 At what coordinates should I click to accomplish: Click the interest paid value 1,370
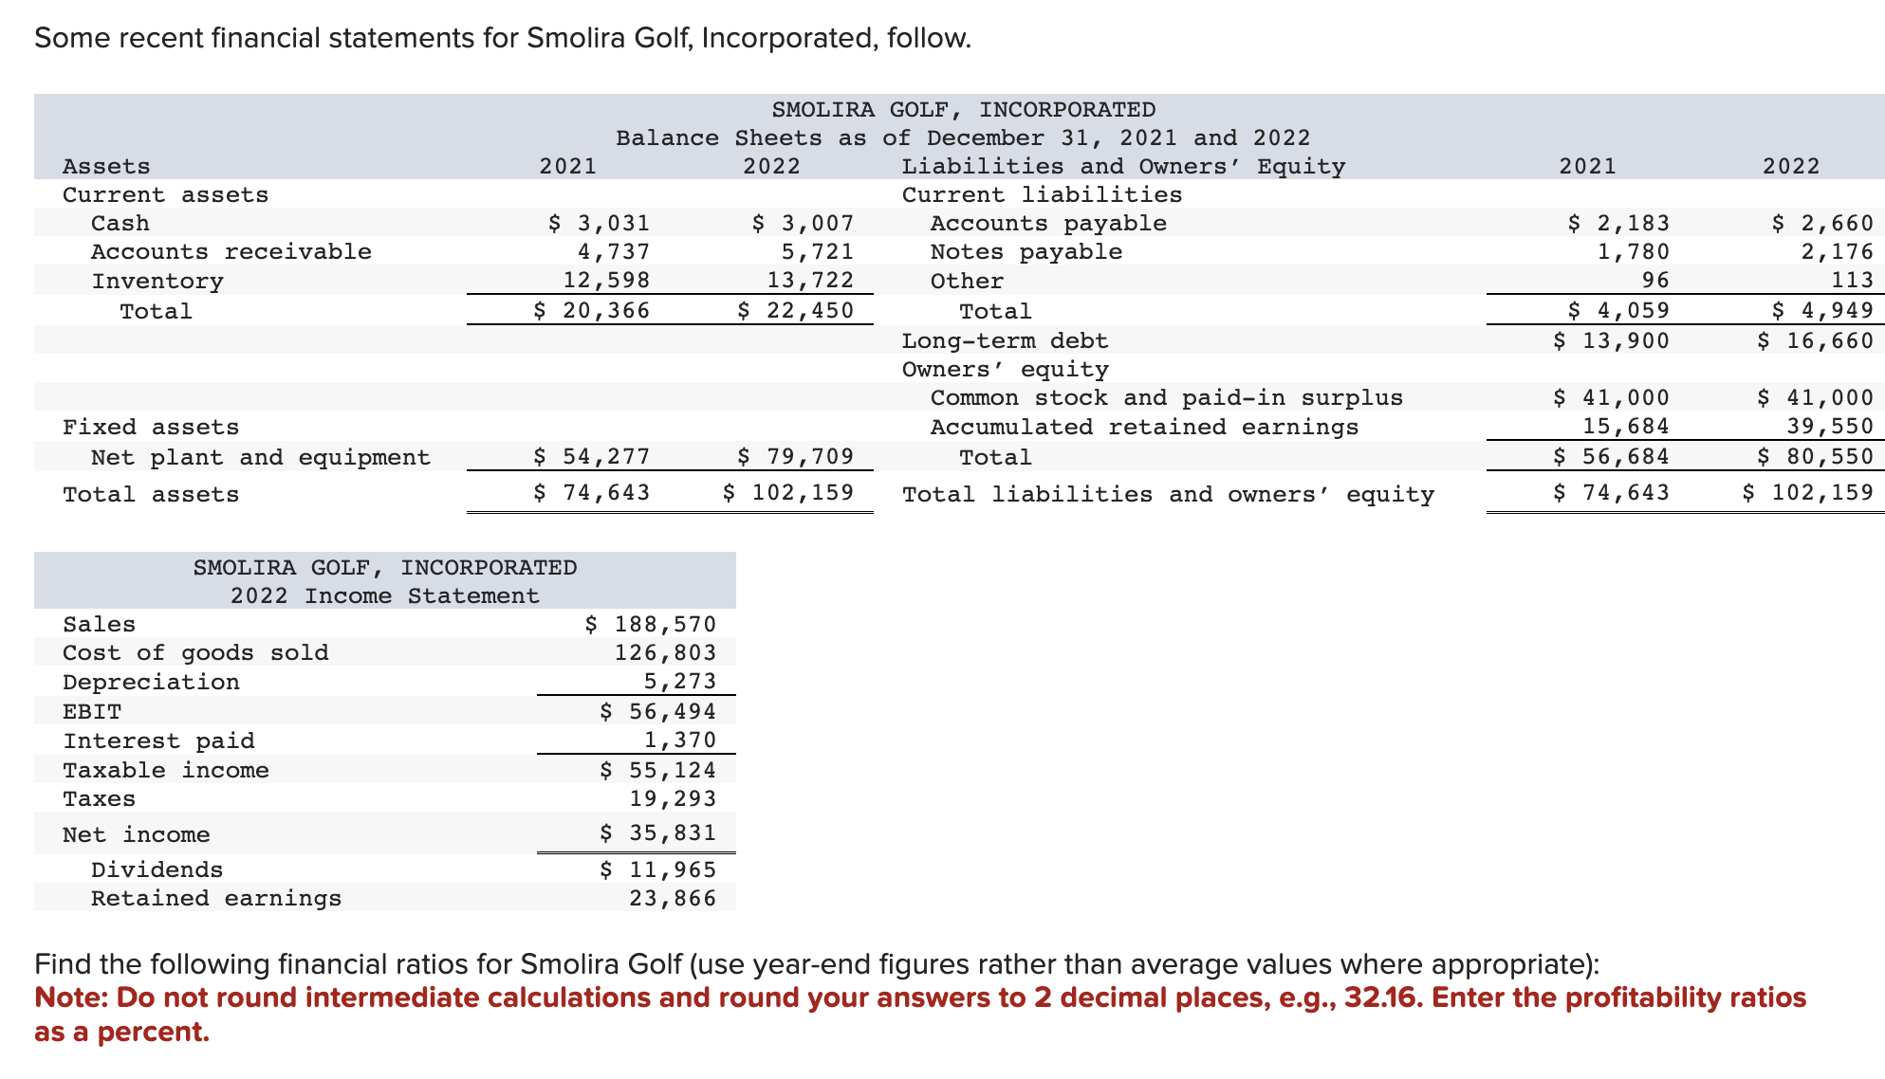[x=680, y=741]
